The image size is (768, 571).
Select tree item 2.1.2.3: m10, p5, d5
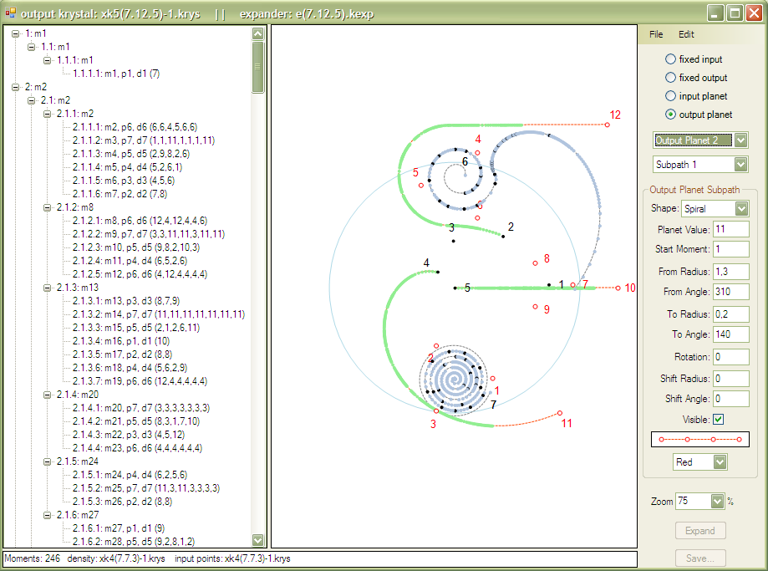(x=136, y=247)
